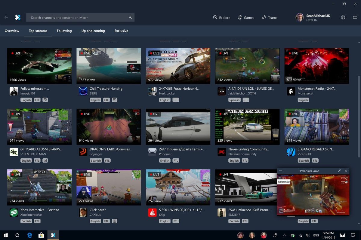Click the Mixer logo left of the search bar
The height and width of the screenshot is (240, 361).
[18, 17]
